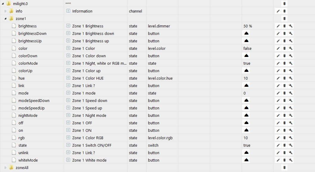
Task: Select the rgb tree item
Action: click(x=21, y=138)
